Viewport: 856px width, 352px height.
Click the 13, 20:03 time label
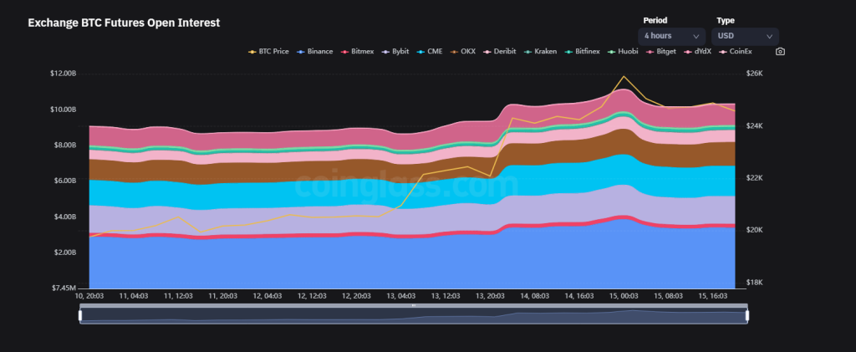[490, 296]
